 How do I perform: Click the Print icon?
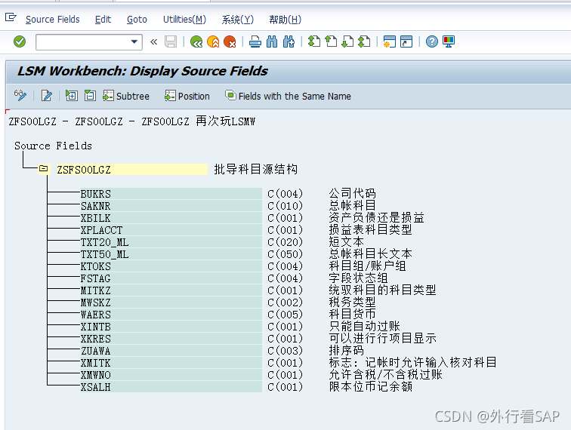coord(255,41)
